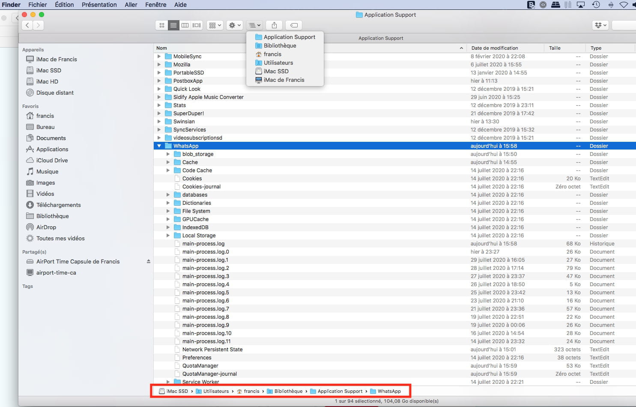Toggle the Path dropdown button in toolbar
The width and height of the screenshot is (636, 407).
pos(254,25)
